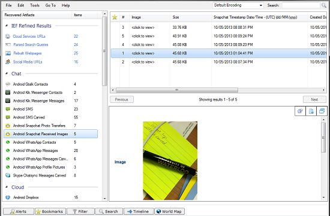Open Cloud Services URLs link
Screen dimensions: 330x216
coord(29,36)
